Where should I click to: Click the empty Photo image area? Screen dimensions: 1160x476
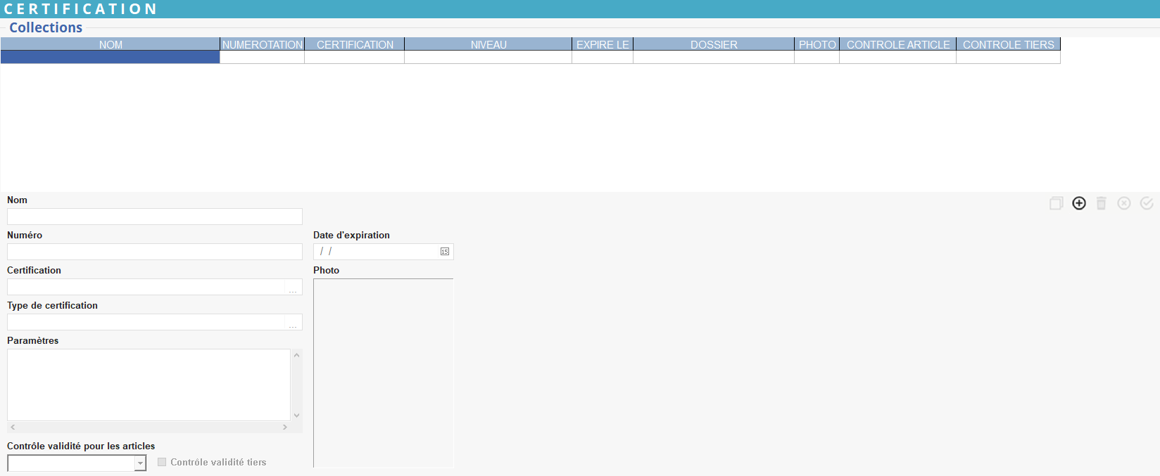click(384, 373)
